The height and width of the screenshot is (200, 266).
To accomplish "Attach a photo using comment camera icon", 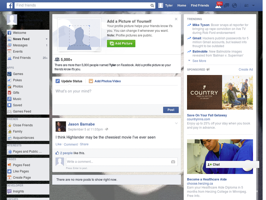I will (x=173, y=162).
